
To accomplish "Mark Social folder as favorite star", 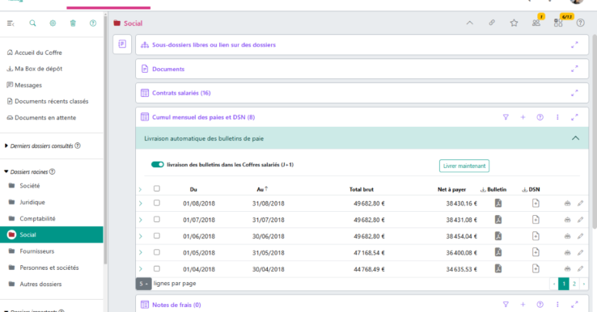I will [514, 23].
